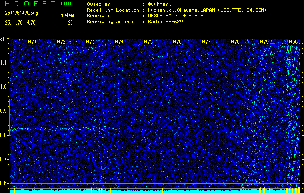Click the kHz axis unit label
The width and height of the screenshot is (304, 193).
(x=4, y=39)
